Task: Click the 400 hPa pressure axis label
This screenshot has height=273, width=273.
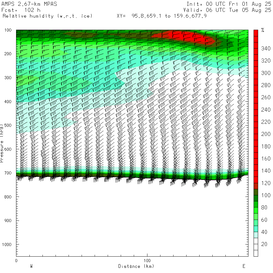Action: pos(8,102)
